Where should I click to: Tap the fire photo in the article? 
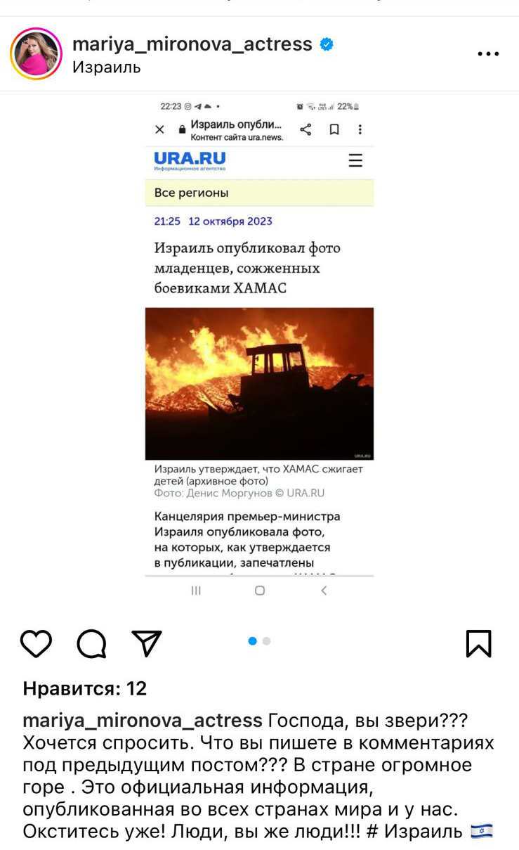[259, 384]
